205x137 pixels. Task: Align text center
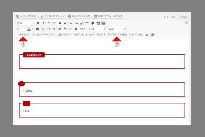(71, 23)
